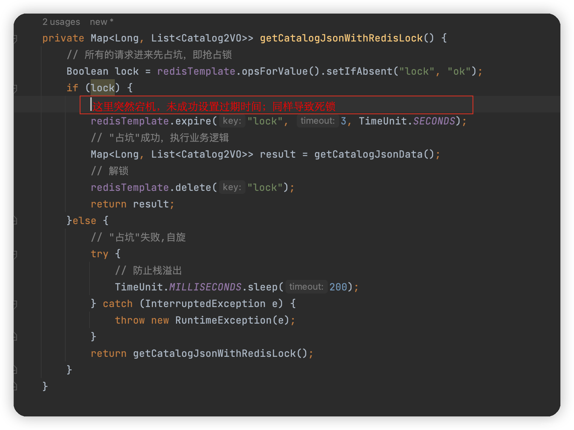This screenshot has width=574, height=430.
Task: Click the 解锁 comment
Action: (110, 171)
